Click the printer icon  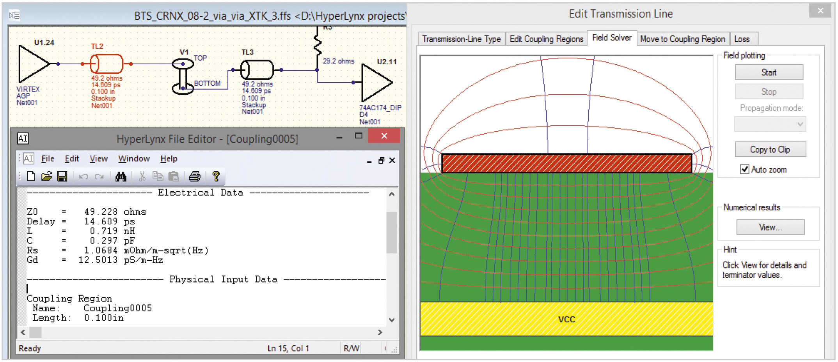coord(194,177)
